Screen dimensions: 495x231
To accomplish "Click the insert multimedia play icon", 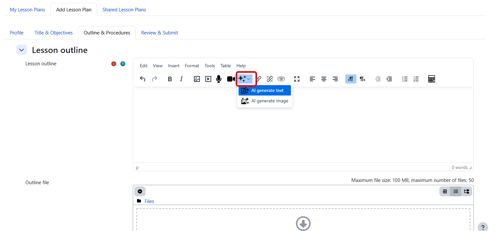I will (x=208, y=79).
